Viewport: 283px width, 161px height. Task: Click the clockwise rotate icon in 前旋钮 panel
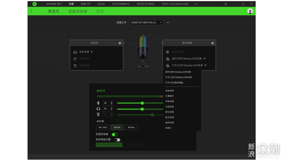(75, 59)
